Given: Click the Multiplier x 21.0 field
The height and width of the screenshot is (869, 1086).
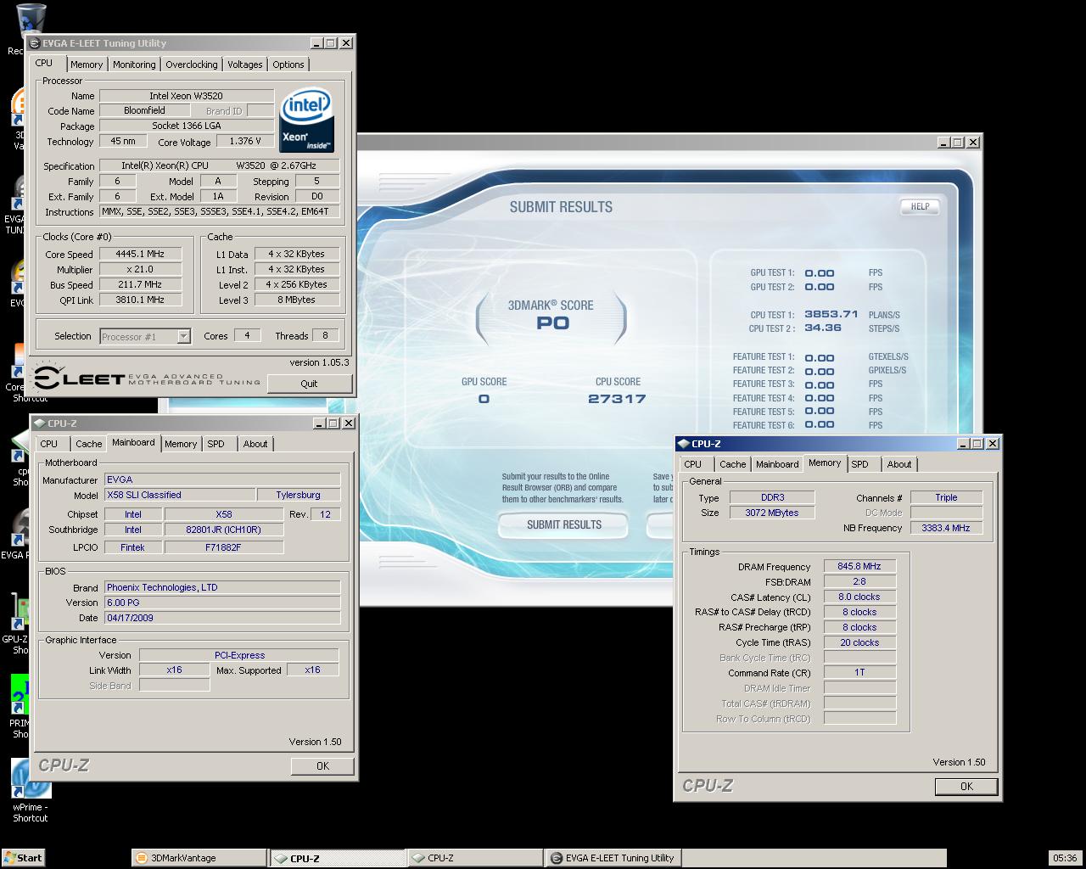Looking at the screenshot, I should 140,269.
